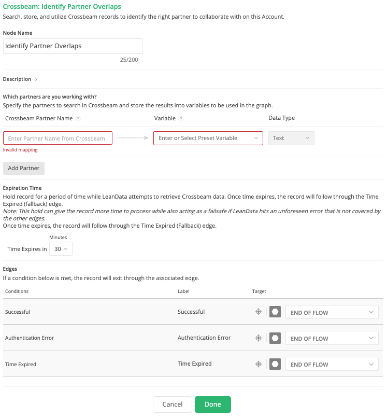
Task: Expand the Description section
Action: [36, 79]
